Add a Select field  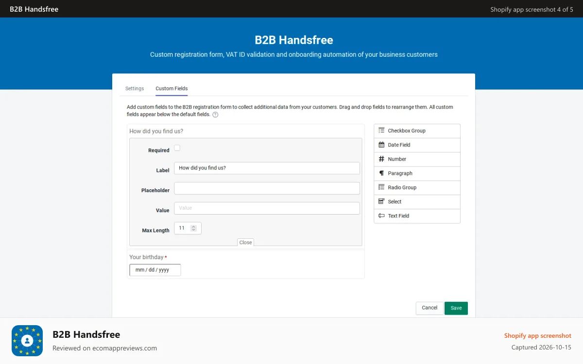(417, 201)
